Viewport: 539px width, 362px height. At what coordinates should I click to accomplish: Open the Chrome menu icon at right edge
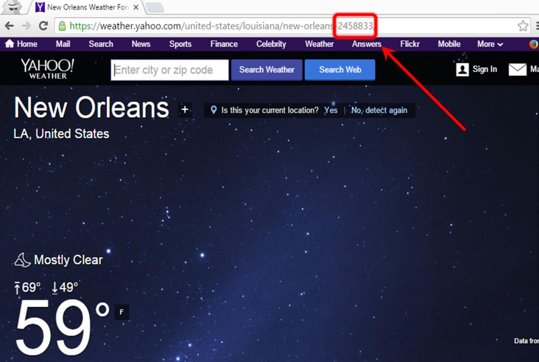pos(536,26)
